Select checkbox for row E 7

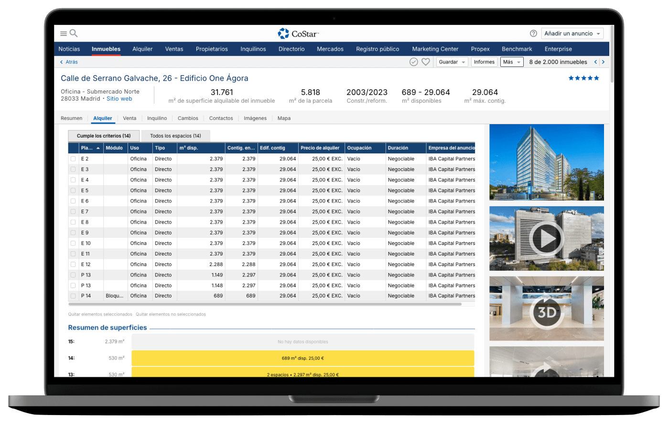click(x=73, y=212)
